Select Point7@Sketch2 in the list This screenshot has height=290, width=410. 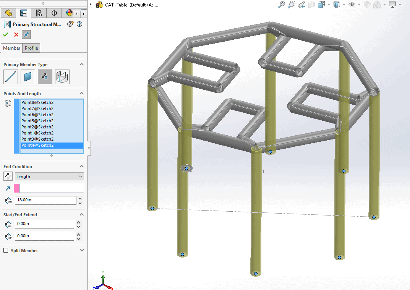(52, 109)
